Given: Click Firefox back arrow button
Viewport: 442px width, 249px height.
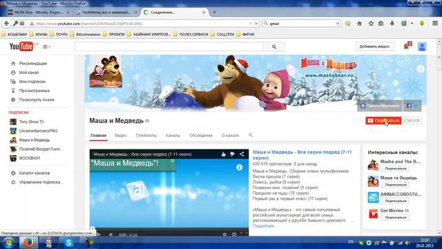Looking at the screenshot, I should pyautogui.click(x=6, y=24).
